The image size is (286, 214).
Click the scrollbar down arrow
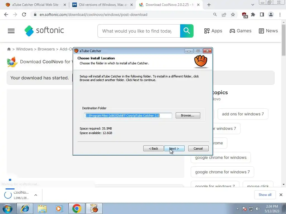click(x=283, y=184)
